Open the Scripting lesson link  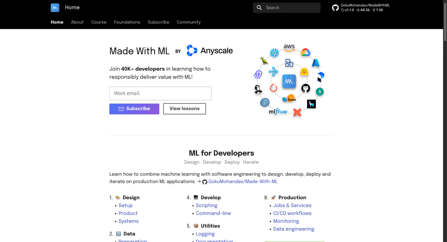(207, 206)
